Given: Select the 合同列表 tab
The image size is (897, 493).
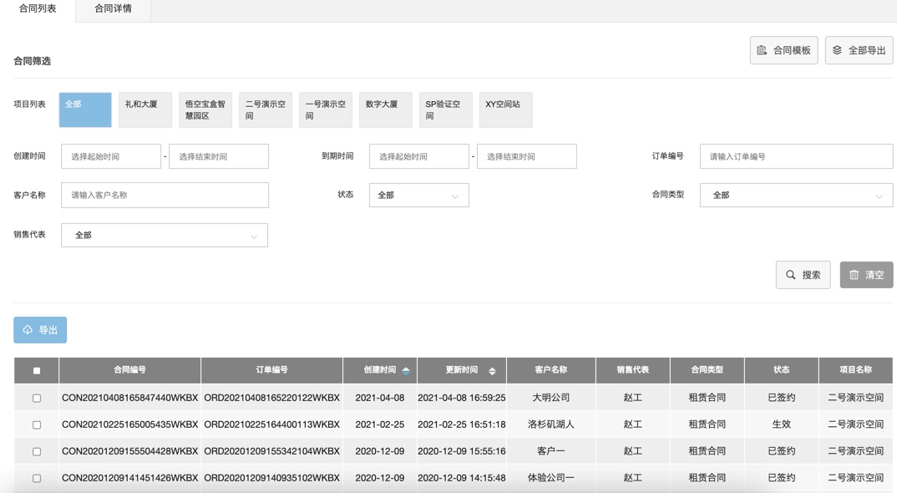Looking at the screenshot, I should pos(38,9).
